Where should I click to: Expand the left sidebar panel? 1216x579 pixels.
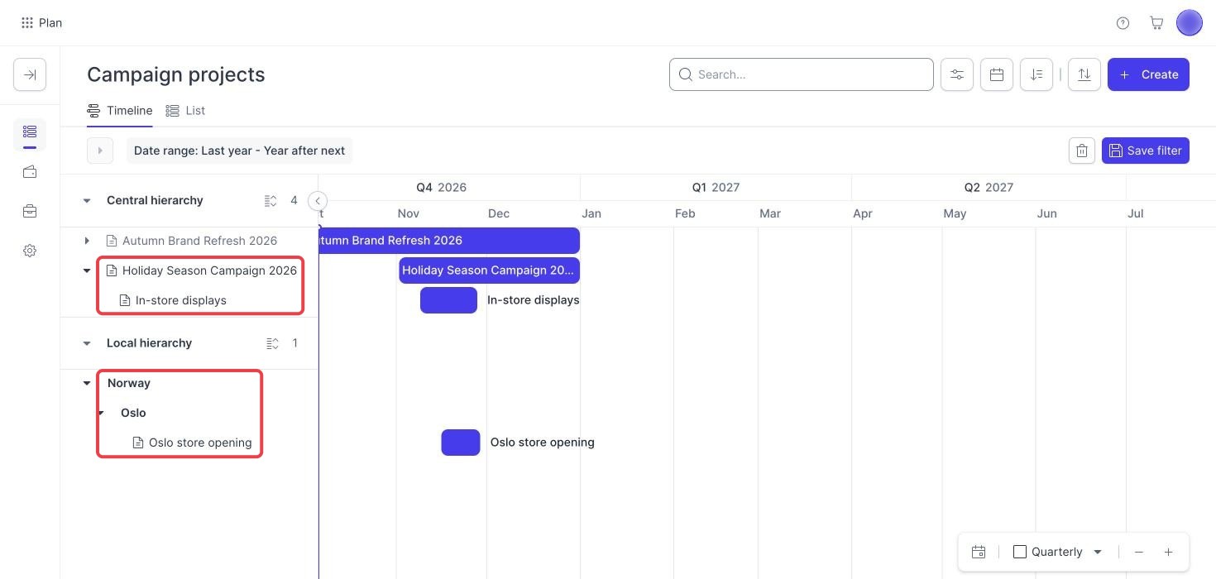click(30, 74)
